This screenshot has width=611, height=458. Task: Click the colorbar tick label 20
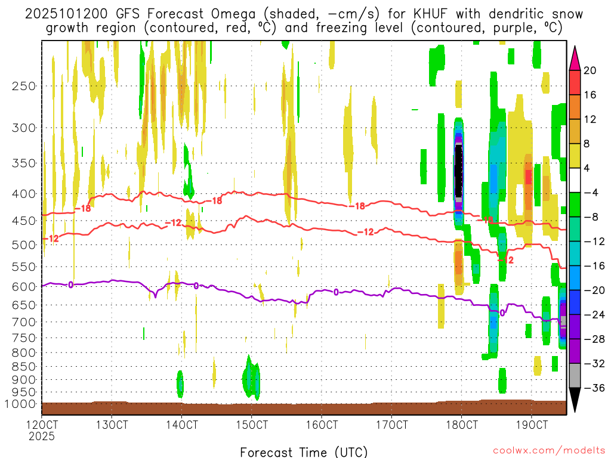(590, 70)
